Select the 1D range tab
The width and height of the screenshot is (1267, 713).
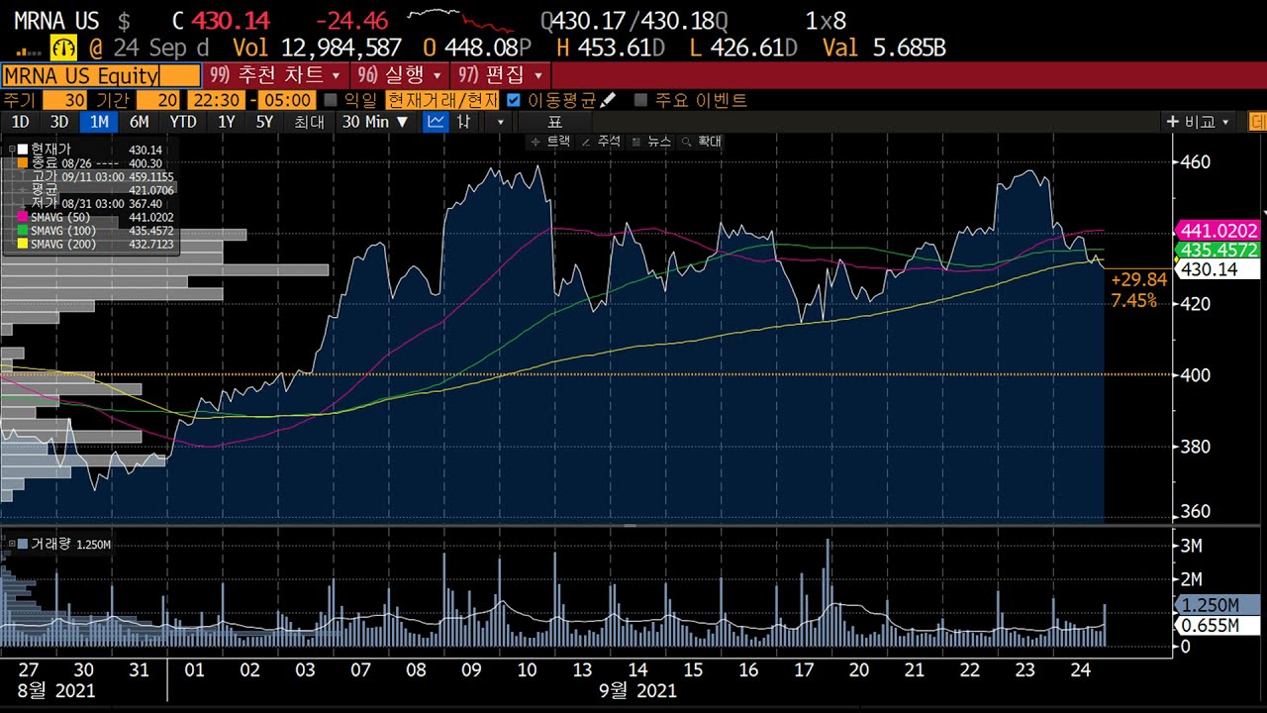[20, 122]
